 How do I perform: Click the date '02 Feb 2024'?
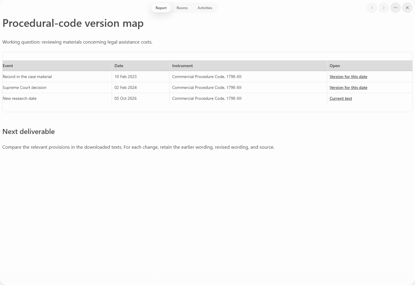point(126,87)
